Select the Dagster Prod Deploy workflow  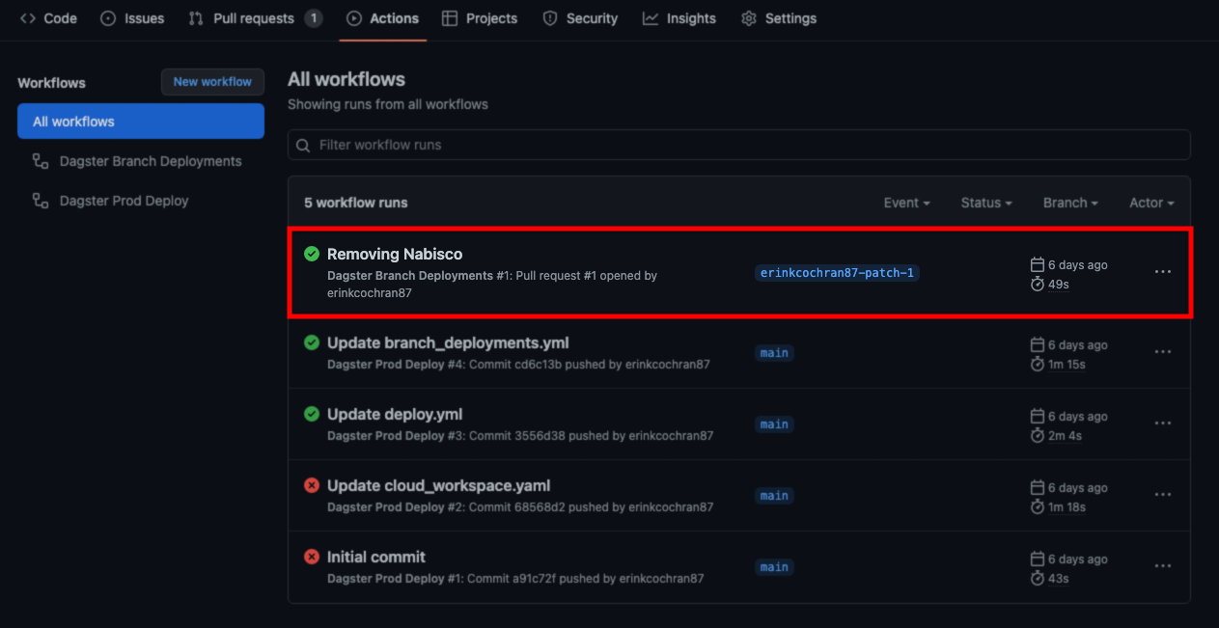tap(123, 201)
